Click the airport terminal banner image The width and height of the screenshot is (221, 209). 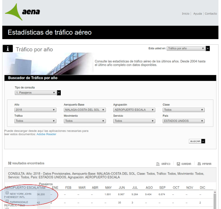pos(49,64)
